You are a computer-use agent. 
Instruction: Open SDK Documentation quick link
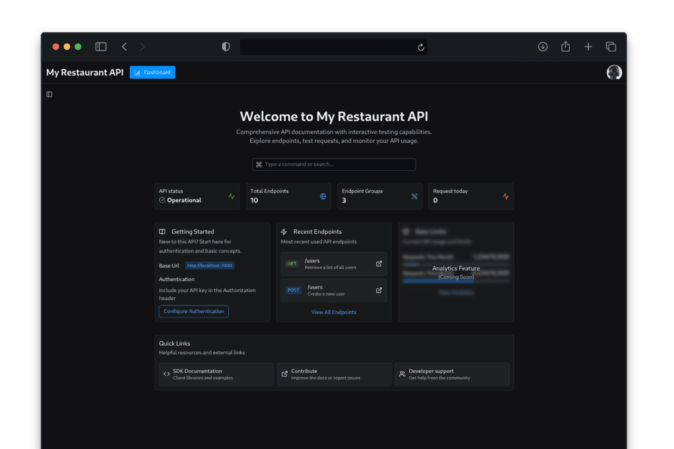[216, 374]
